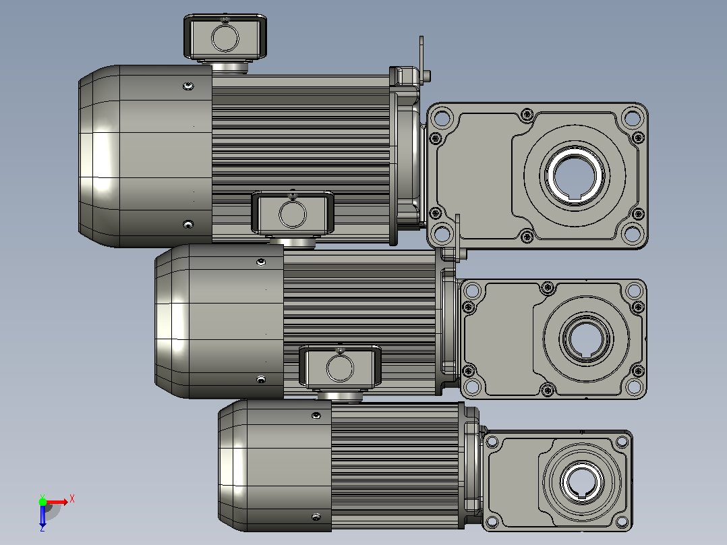Pick the hollow shaft bore of the top gearbox
Screen dimensions: 727x545
click(575, 175)
